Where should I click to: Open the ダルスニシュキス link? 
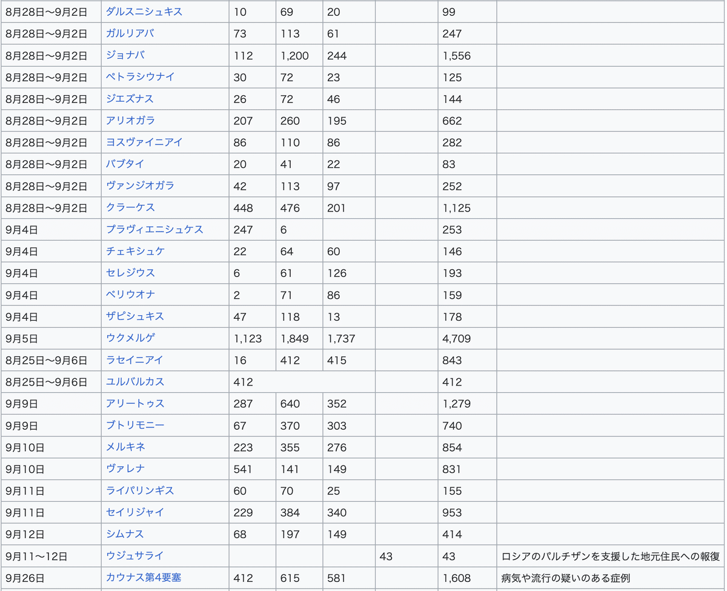click(x=144, y=12)
